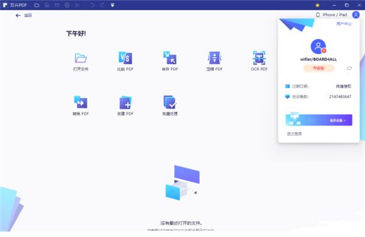Click the redo arrow in title bar
Screen dimensions: 365x237
[x=102, y=5]
